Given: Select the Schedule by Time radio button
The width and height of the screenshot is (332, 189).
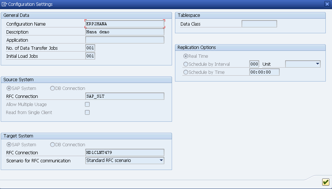Looking at the screenshot, I should pos(186,72).
